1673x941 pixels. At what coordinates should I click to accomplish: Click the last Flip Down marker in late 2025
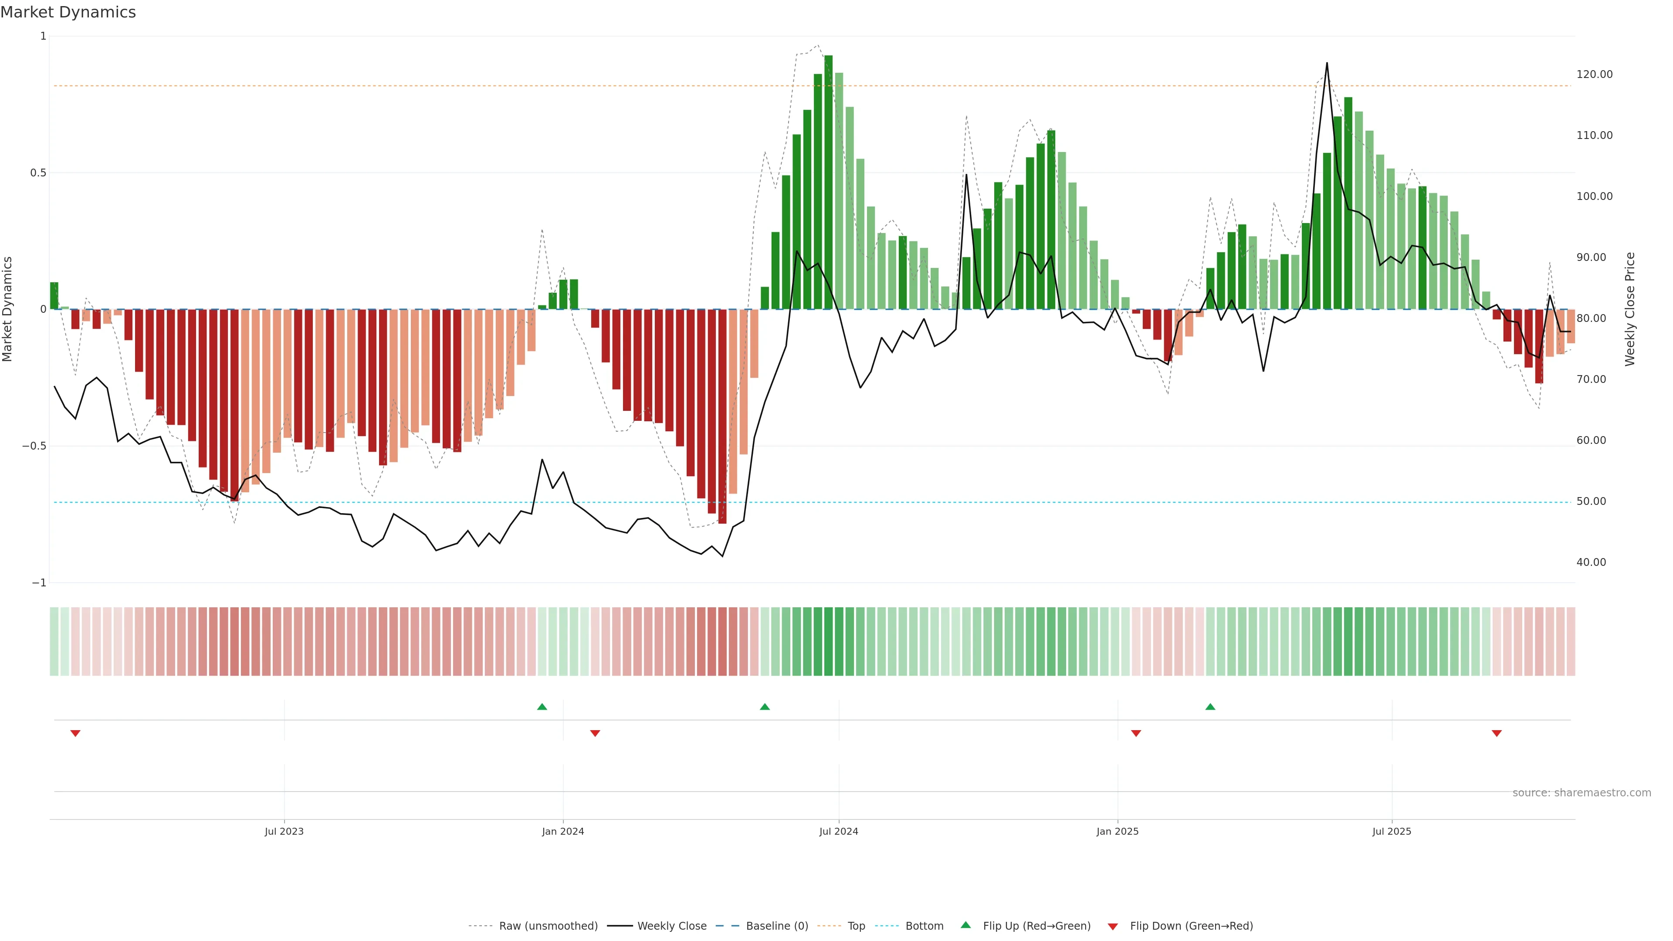pos(1497,733)
